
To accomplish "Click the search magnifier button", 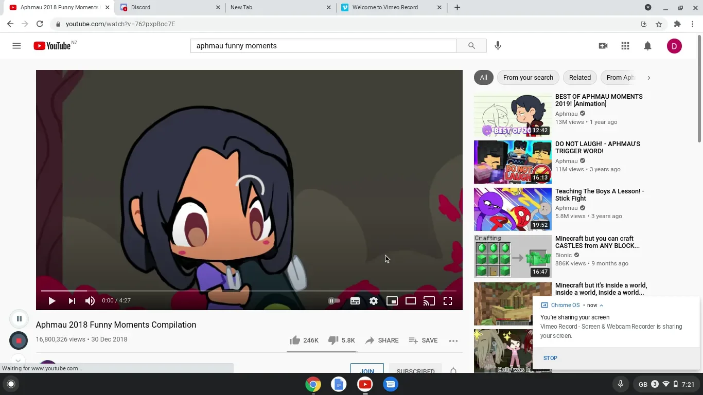I will 471,46.
